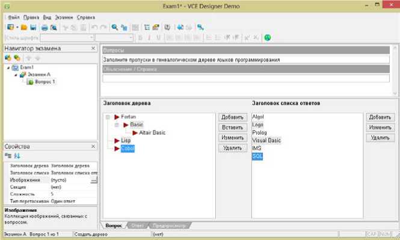The width and height of the screenshot is (400, 240).
Task: Click the green globe icon
Action: 267,37
